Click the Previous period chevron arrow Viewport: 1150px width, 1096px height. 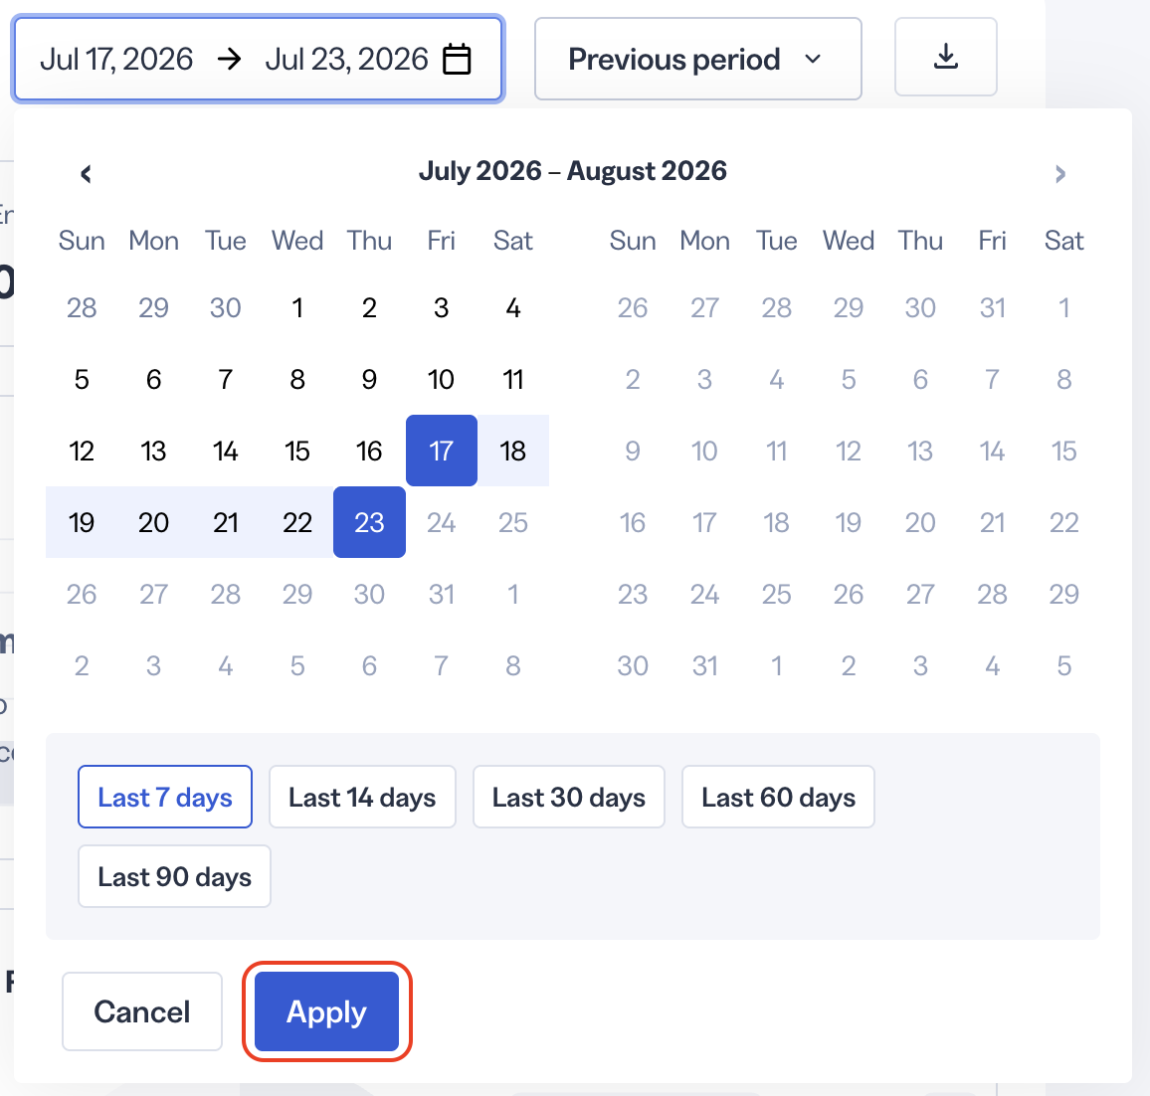coord(812,59)
